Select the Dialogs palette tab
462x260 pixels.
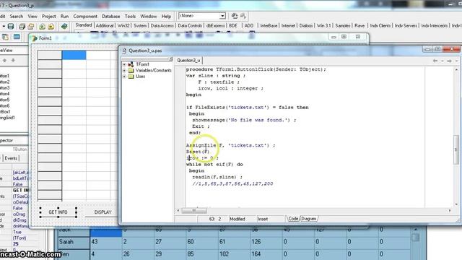306,26
